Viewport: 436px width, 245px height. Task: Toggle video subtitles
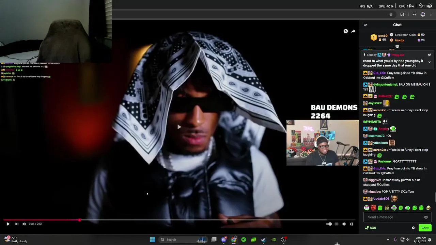[x=337, y=224]
